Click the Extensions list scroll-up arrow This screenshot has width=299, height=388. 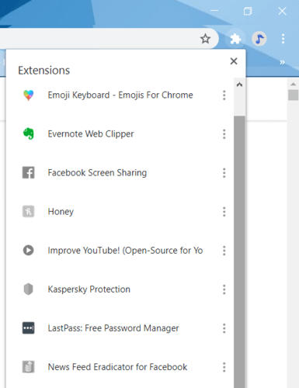239,85
